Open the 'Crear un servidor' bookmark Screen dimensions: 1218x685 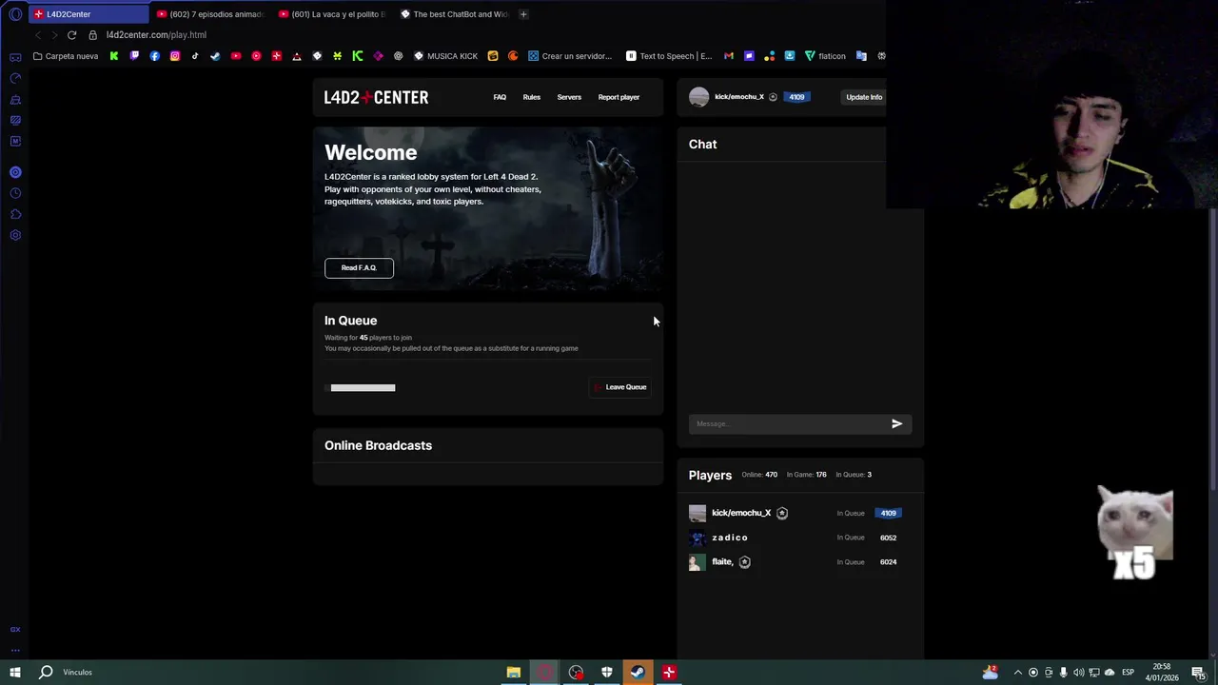point(570,56)
